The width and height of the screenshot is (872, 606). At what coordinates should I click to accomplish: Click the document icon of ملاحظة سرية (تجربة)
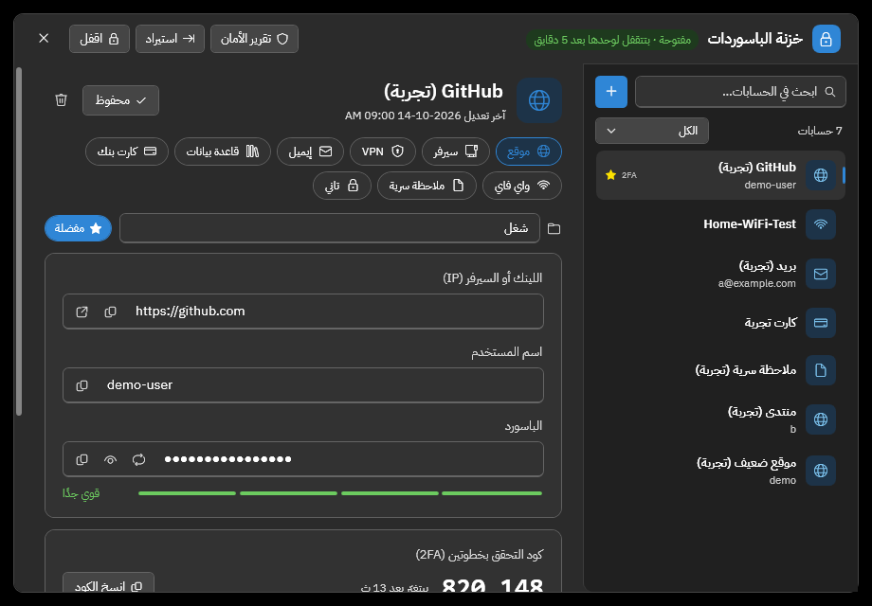point(820,370)
